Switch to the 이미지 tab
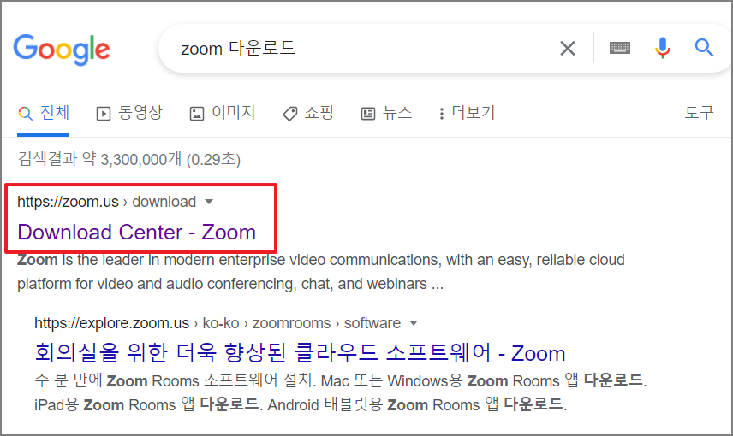The height and width of the screenshot is (436, 733). coord(223,113)
